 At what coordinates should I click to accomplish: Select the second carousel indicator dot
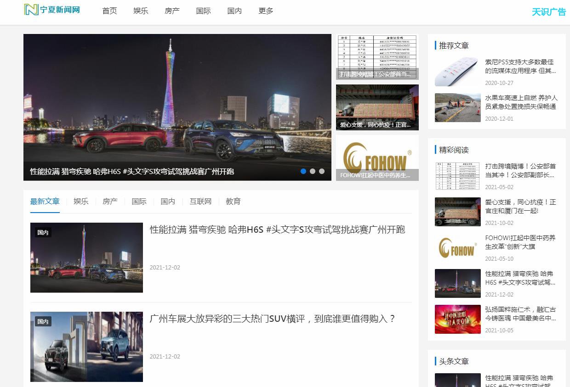313,171
